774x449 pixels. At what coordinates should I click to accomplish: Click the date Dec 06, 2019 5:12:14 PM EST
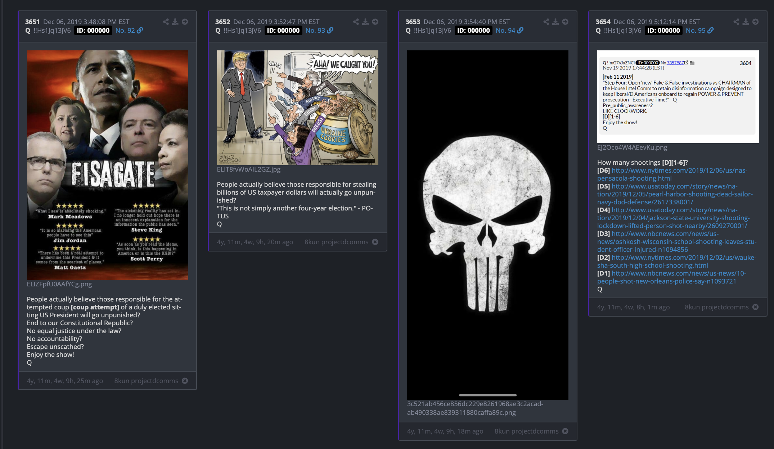(x=657, y=22)
